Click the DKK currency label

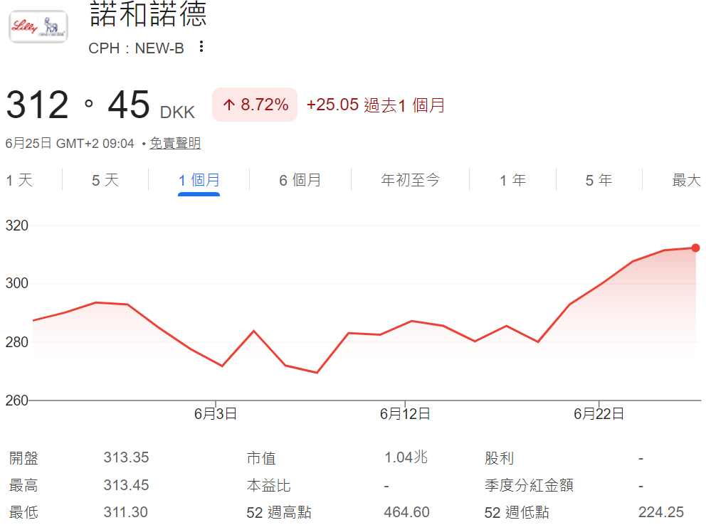(177, 112)
